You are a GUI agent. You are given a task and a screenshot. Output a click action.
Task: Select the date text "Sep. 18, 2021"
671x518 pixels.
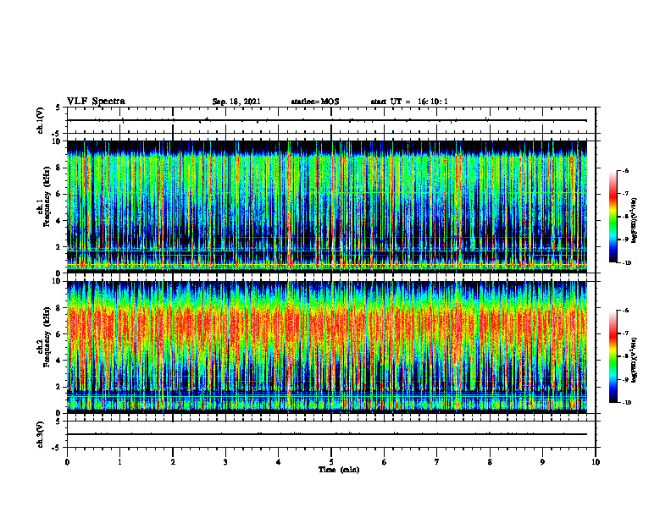click(236, 102)
